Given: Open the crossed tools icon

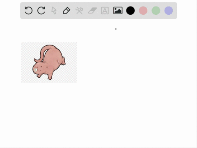Looking at the screenshot, I should [79, 11].
